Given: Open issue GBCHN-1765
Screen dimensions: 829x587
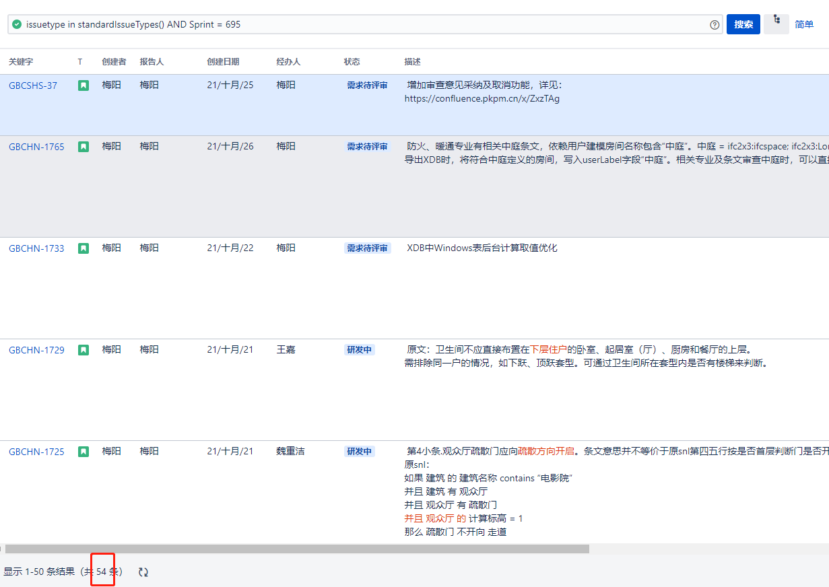Looking at the screenshot, I should (36, 147).
